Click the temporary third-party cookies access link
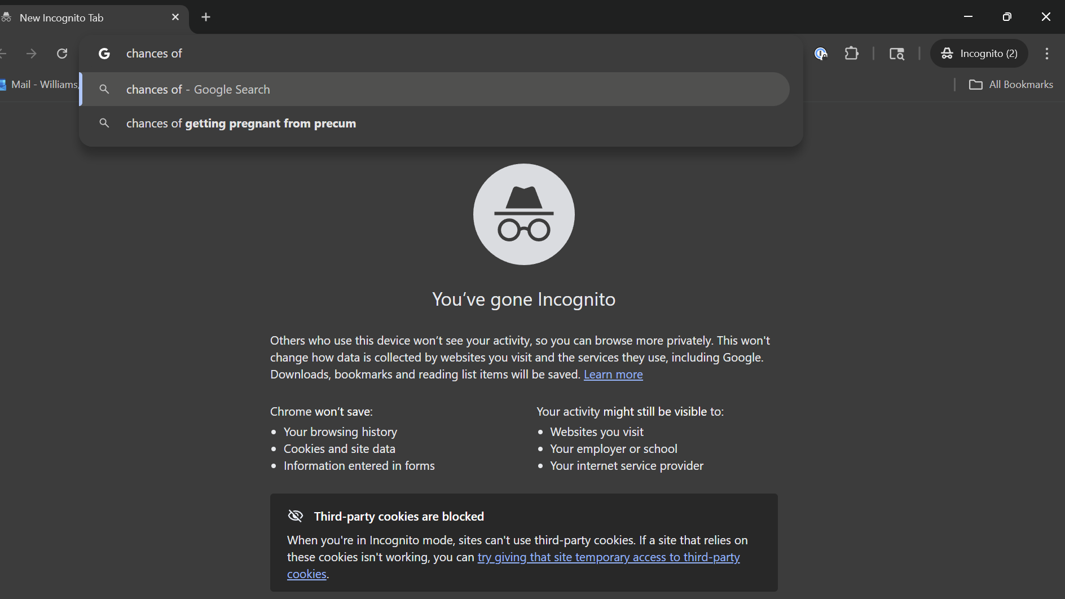The width and height of the screenshot is (1065, 599). (x=608, y=557)
